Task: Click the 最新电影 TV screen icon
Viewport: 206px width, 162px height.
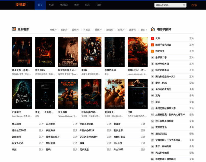Action: (14, 29)
